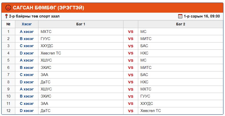225x116 pixels.
Task: Select the venue text "2-р байрны төв спорт заал"
Action: (34, 16)
